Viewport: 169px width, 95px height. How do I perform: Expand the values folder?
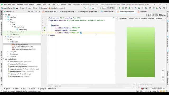[x=8, y=56]
